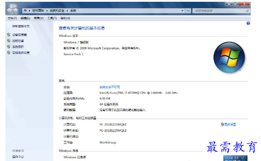Click 更改设置 link with shield
Image resolution: width=261 pixels, height=161 pixels.
(228, 125)
